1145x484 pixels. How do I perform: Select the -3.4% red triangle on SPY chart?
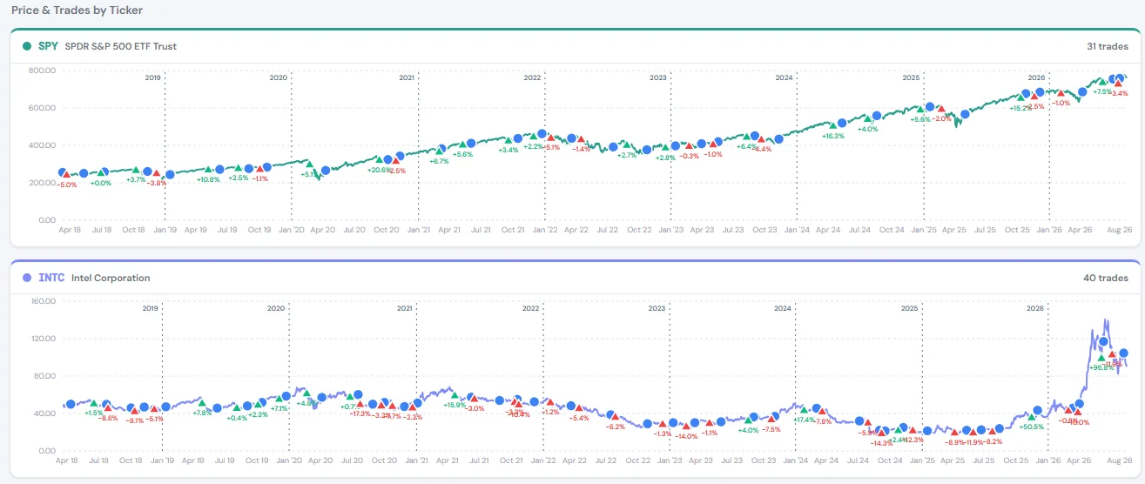(1119, 84)
